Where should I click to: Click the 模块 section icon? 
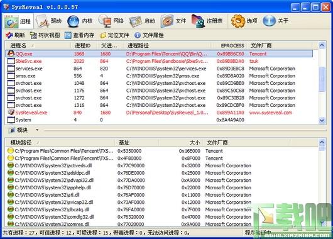point(13,130)
